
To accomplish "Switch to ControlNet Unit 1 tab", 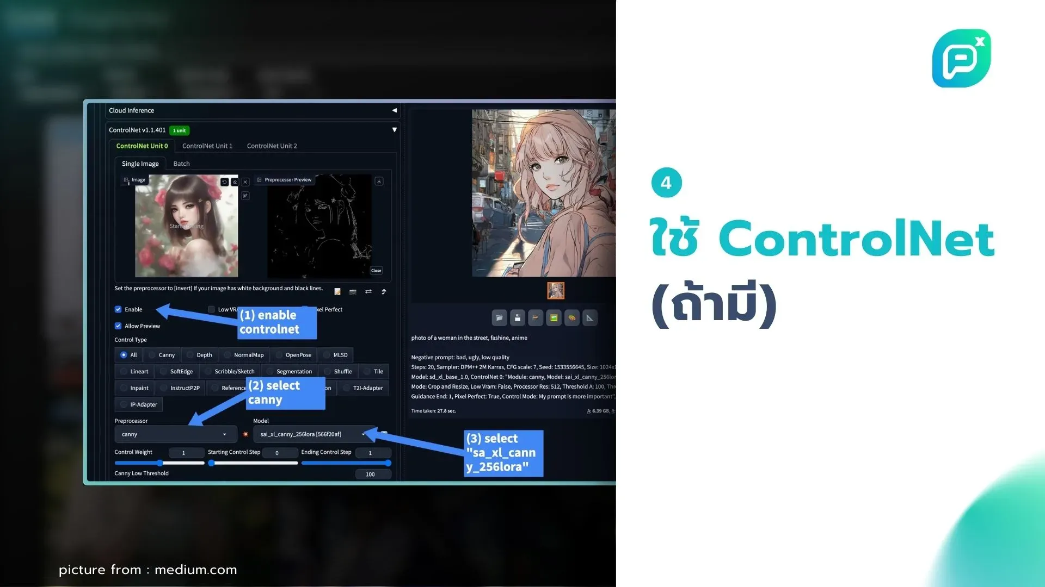I will tap(207, 146).
